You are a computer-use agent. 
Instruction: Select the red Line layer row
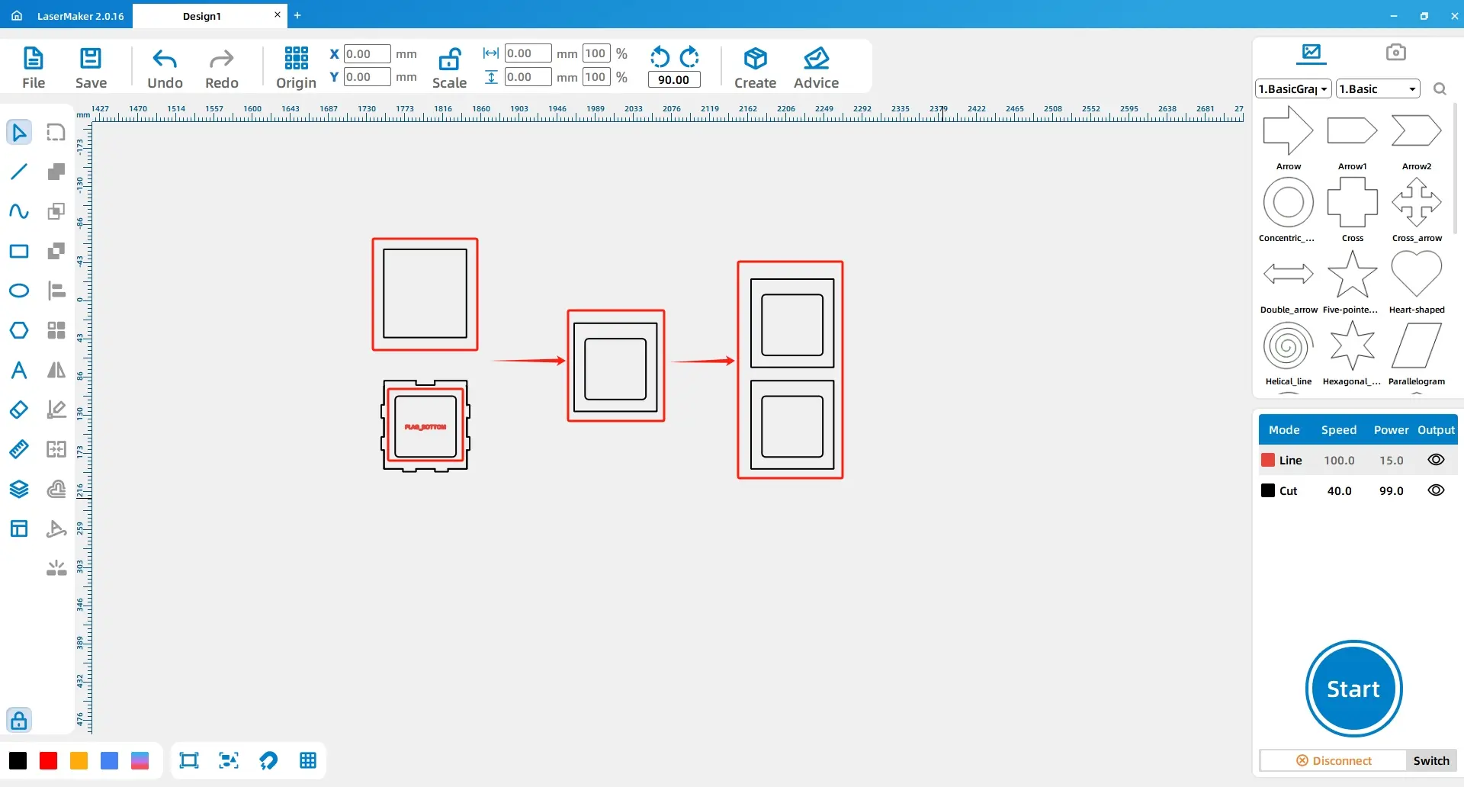pyautogui.click(x=1357, y=460)
